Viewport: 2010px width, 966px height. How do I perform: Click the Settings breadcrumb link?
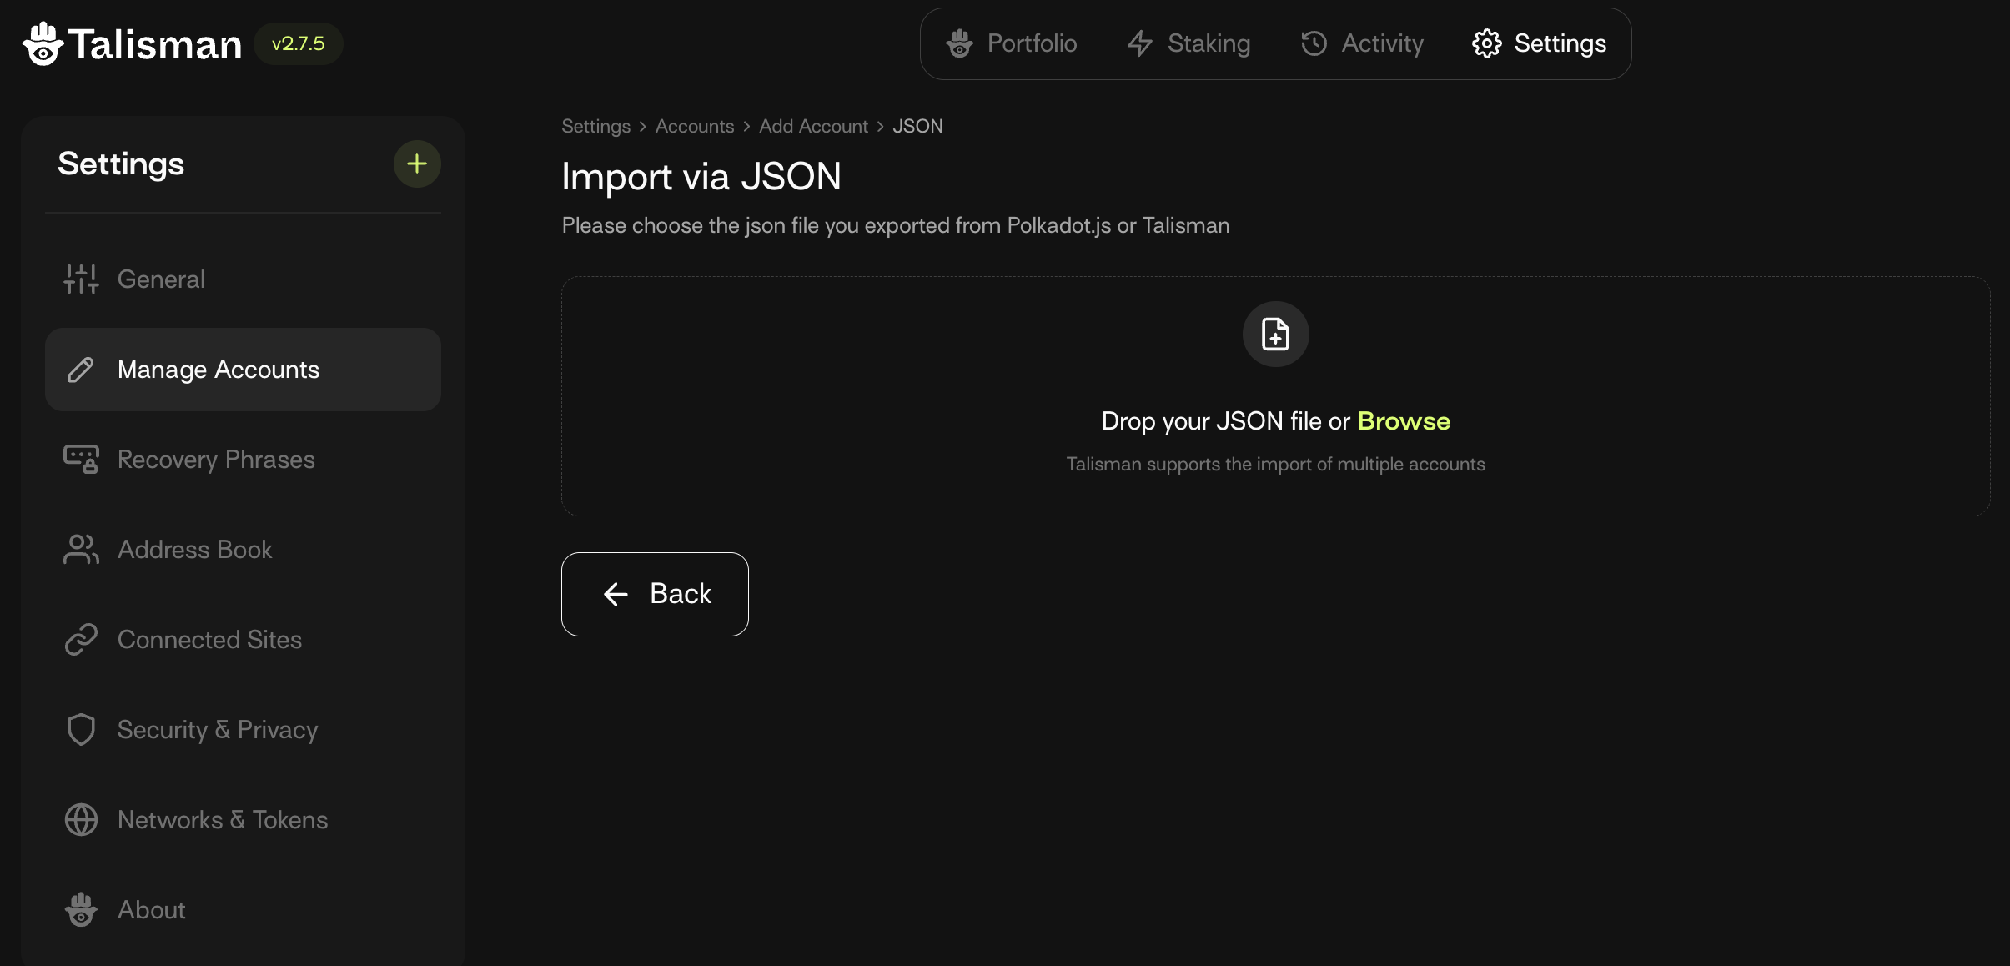(595, 126)
